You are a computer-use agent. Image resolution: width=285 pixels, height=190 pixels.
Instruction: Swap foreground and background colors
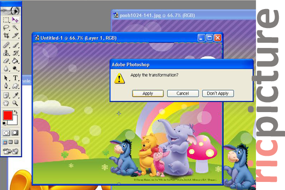click(16, 112)
